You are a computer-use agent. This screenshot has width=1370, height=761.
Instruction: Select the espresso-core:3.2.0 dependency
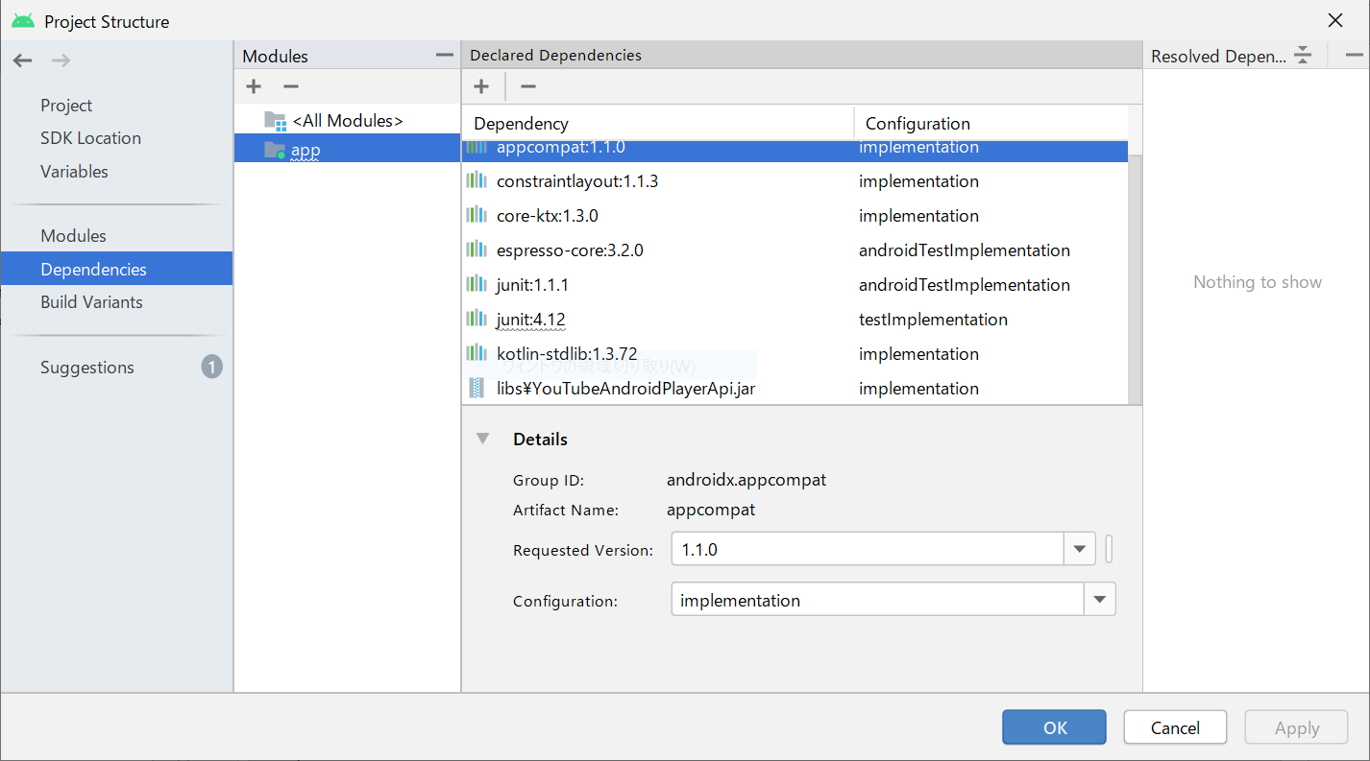click(x=795, y=250)
